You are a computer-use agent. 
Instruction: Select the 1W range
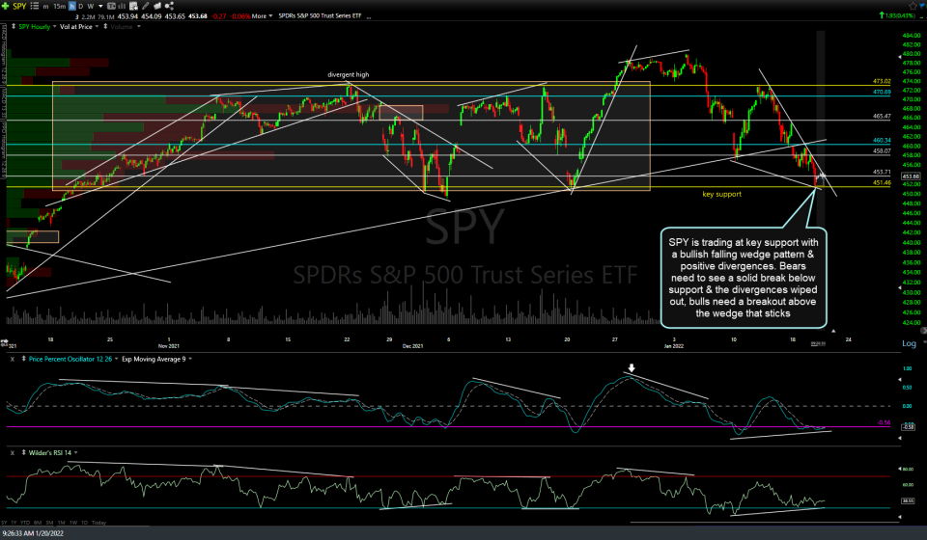(x=73, y=523)
